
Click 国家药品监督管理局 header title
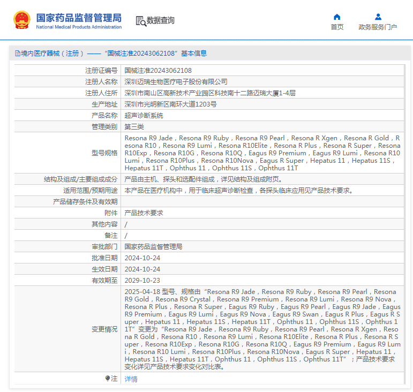point(79,18)
